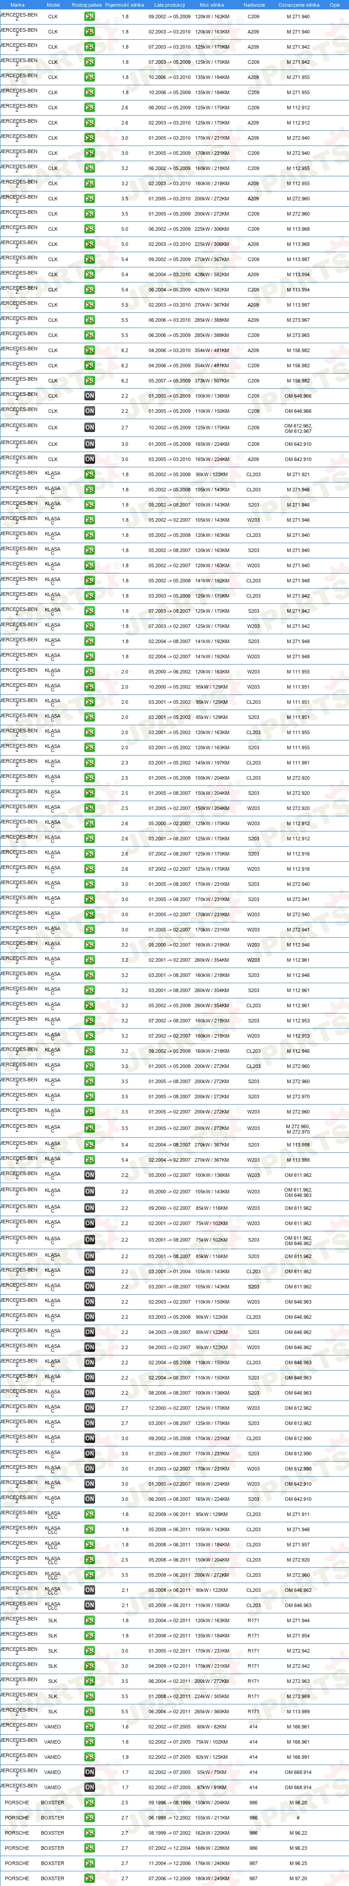Click the Model column header

pyautogui.click(x=53, y=5)
